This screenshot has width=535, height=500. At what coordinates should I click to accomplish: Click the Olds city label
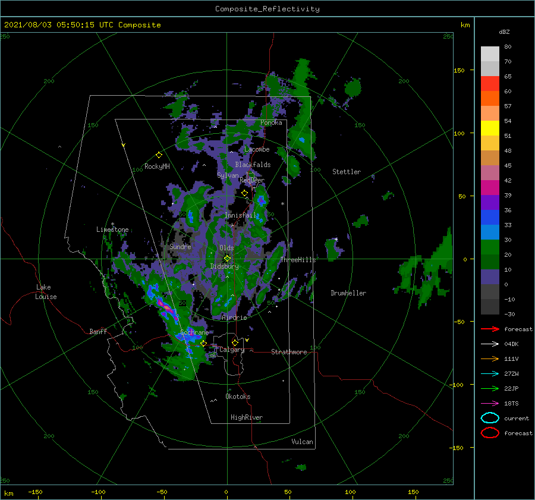point(226,248)
